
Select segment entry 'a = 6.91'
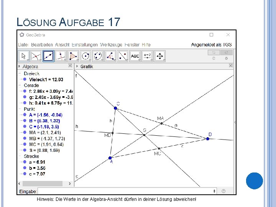(37, 162)
